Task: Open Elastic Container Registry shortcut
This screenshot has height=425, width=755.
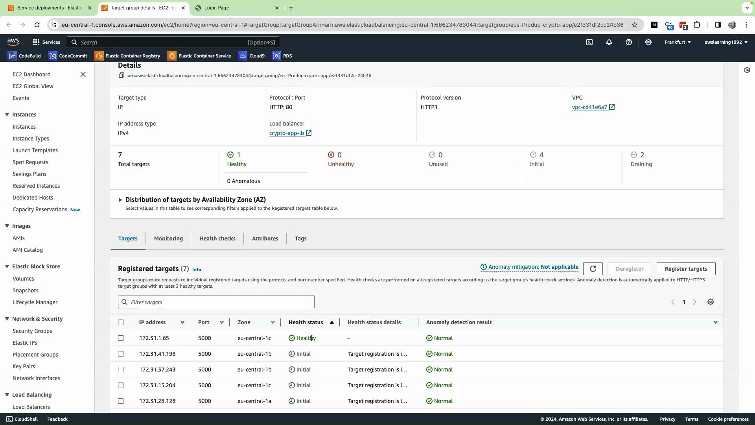Action: [127, 56]
